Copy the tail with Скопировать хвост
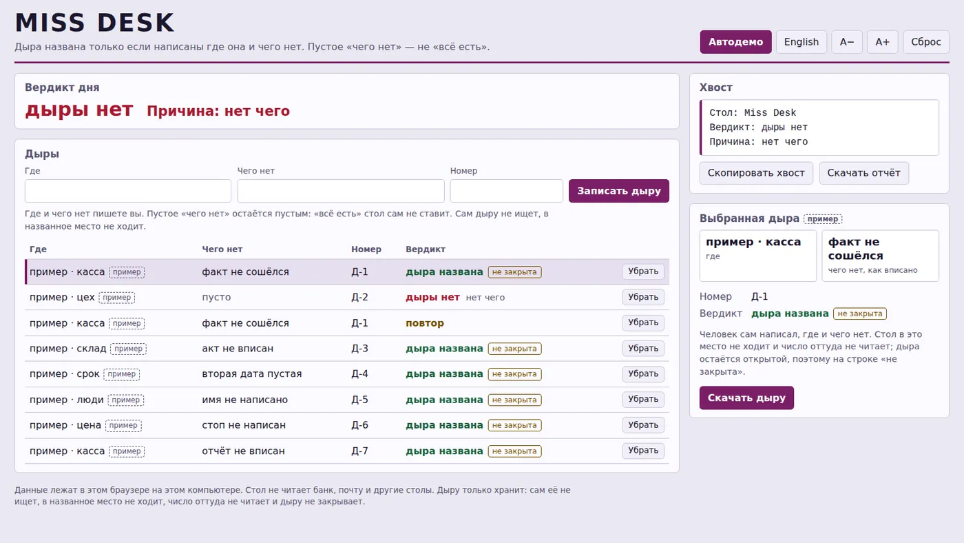Screen dimensions: 964x543 pos(756,173)
